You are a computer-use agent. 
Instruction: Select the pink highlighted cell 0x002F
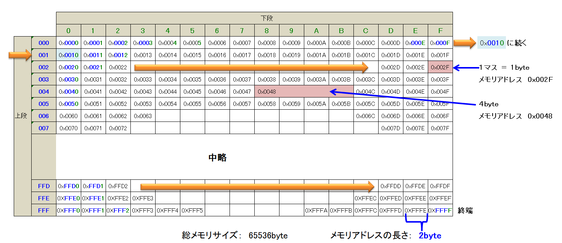[440, 67]
